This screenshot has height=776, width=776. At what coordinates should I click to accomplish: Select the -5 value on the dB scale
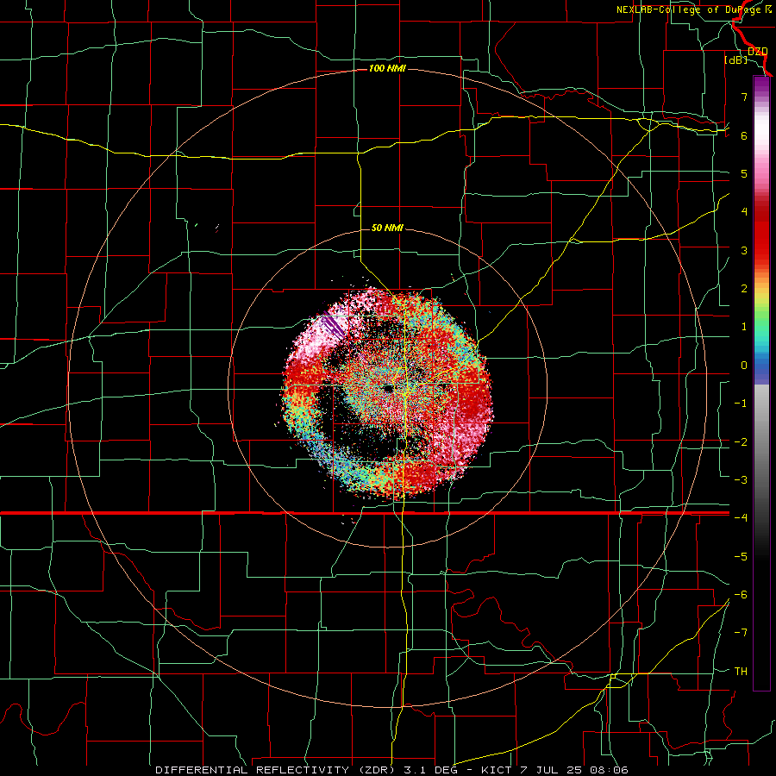click(741, 557)
